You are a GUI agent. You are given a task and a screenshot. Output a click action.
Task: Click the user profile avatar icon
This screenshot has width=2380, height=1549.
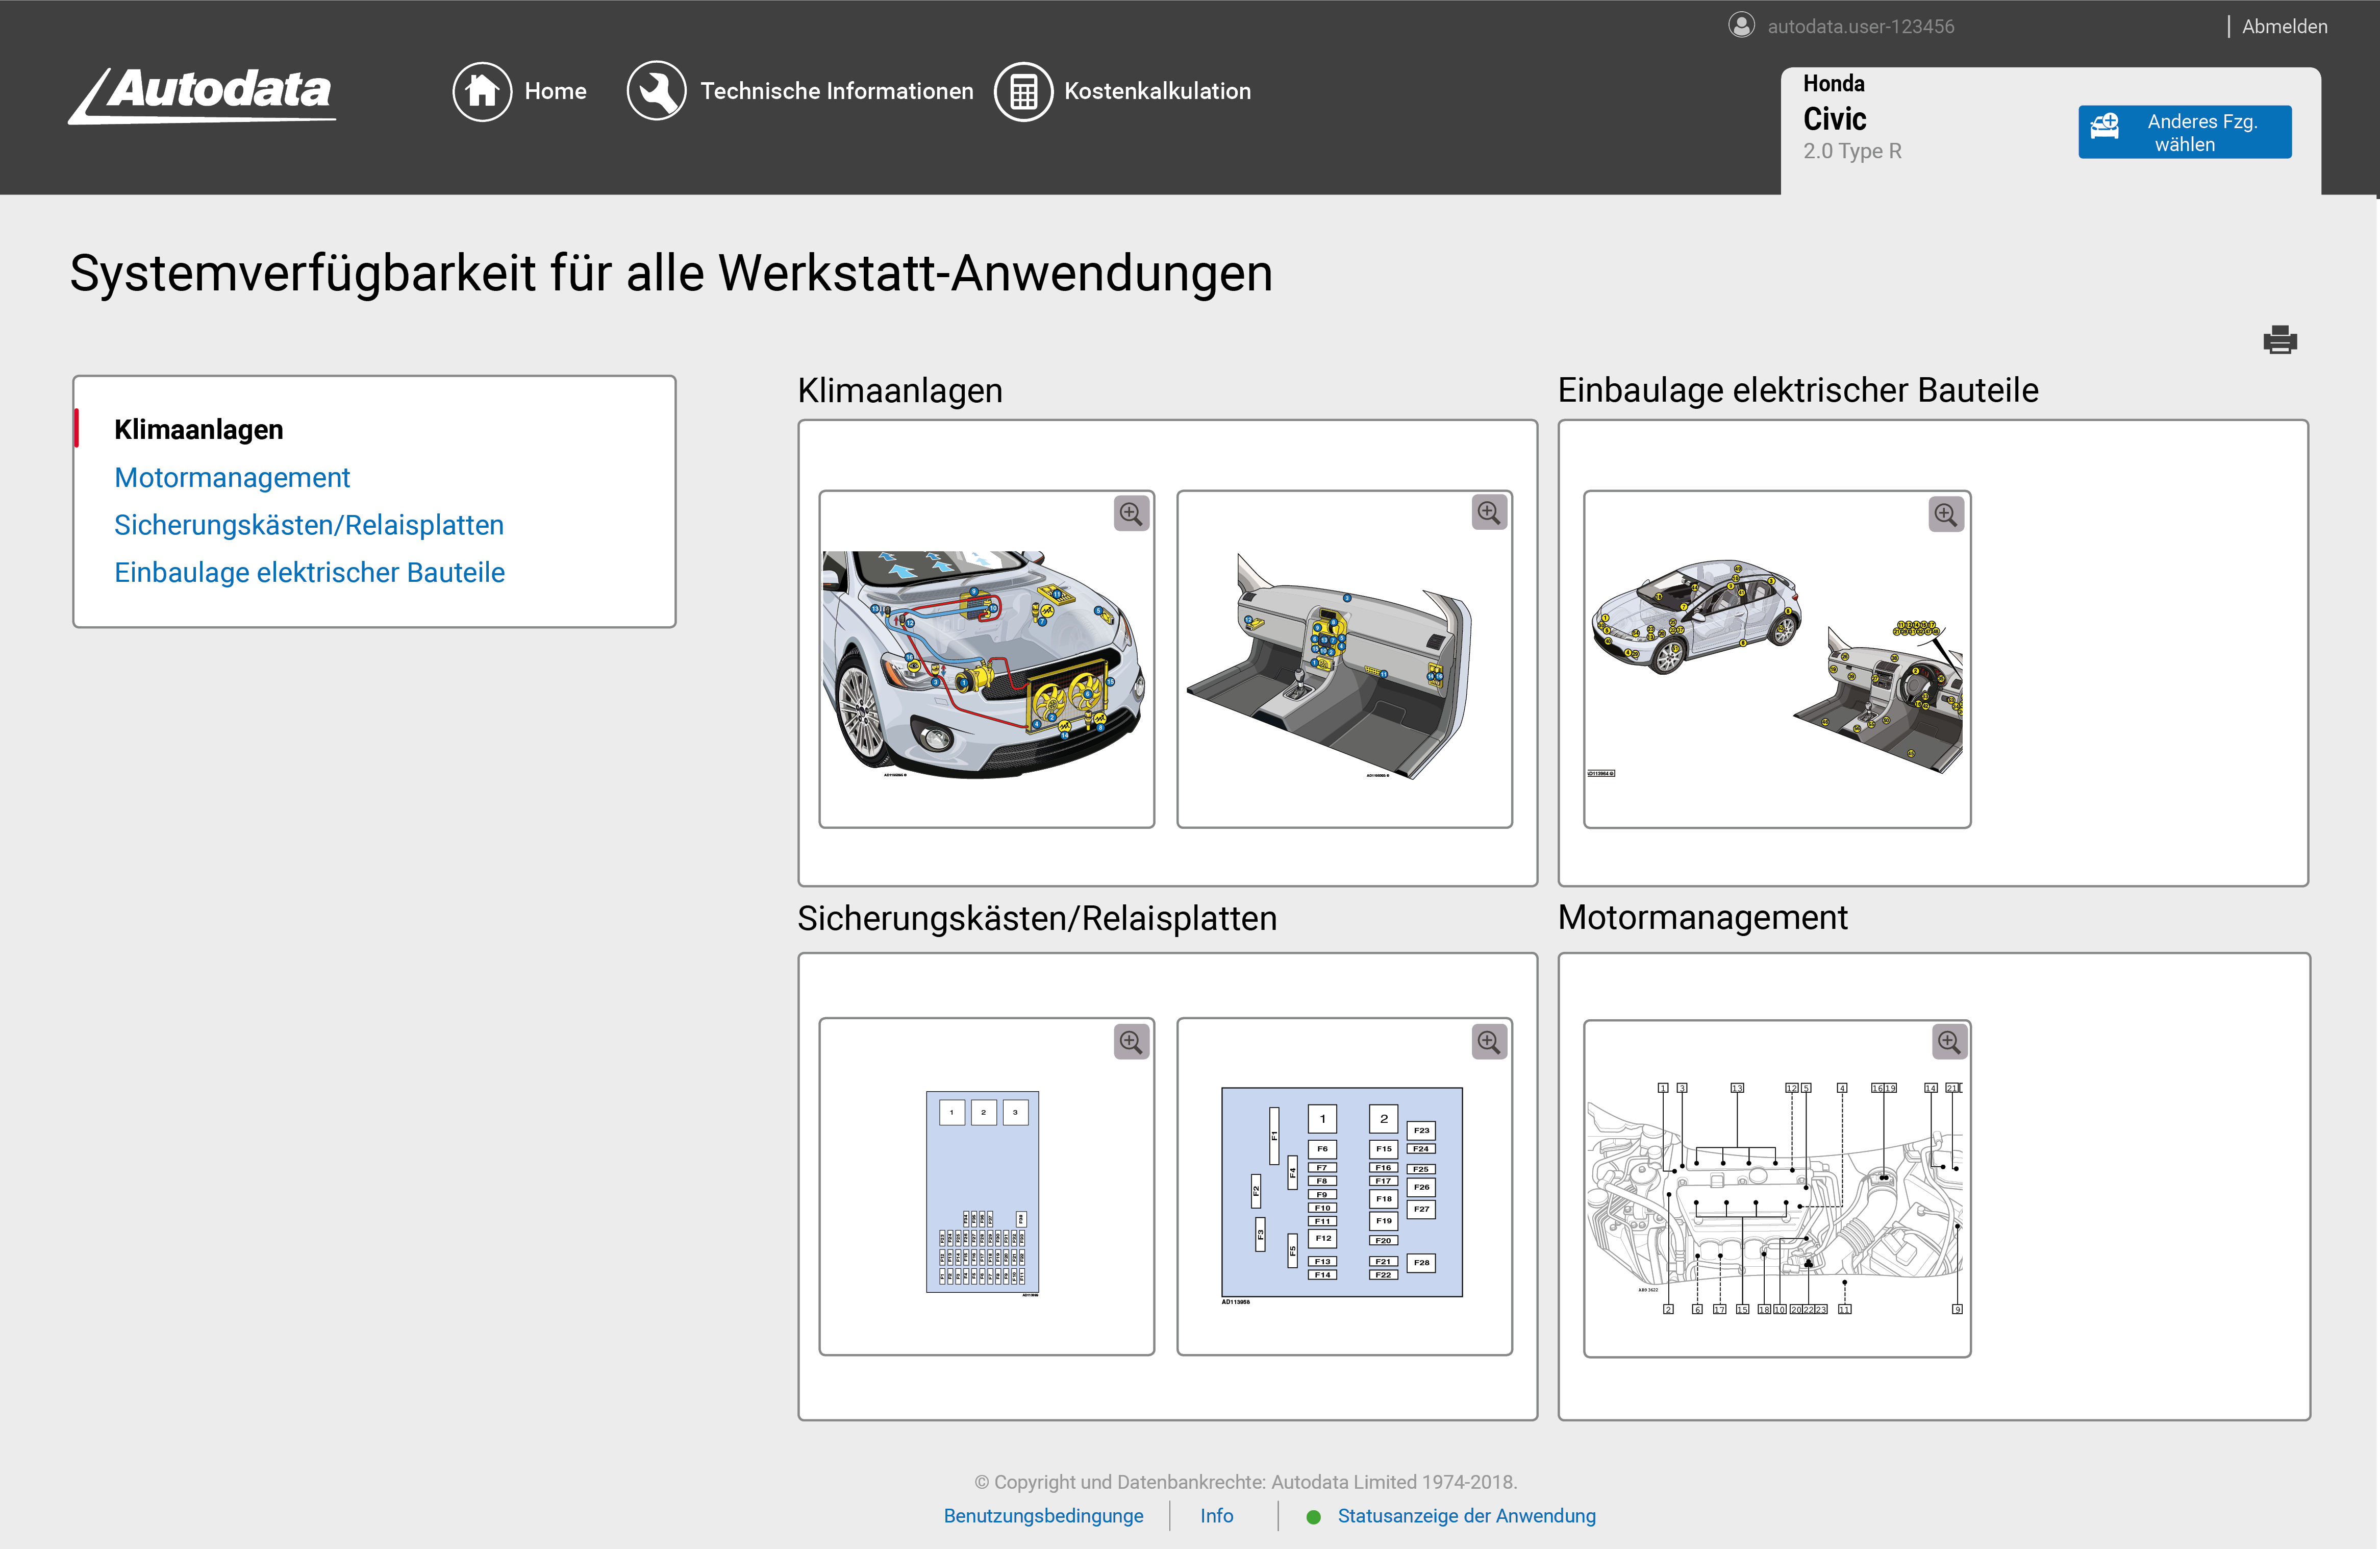[1741, 26]
